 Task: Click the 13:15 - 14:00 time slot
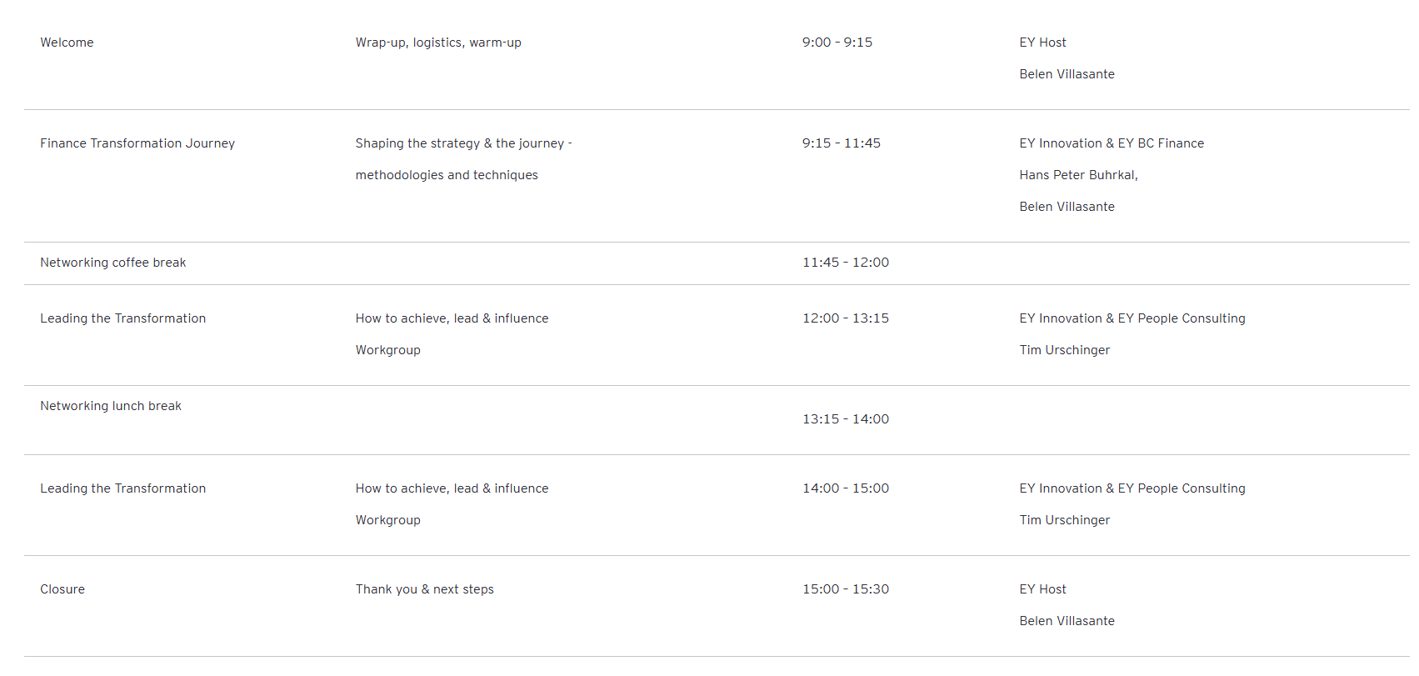coord(845,419)
